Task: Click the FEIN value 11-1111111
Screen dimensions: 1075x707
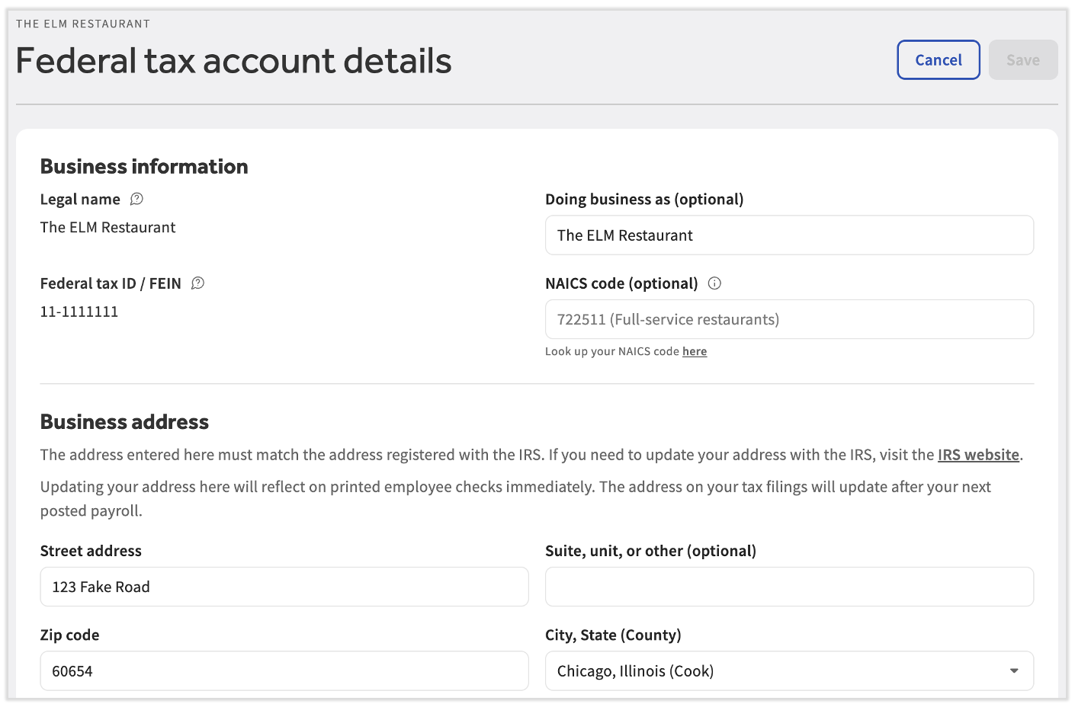Action: 79,312
